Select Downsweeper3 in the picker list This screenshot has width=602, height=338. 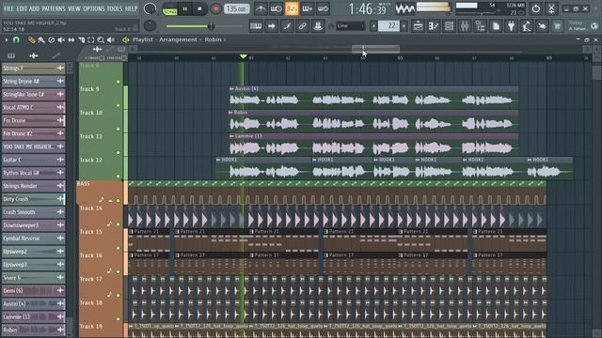33,225
